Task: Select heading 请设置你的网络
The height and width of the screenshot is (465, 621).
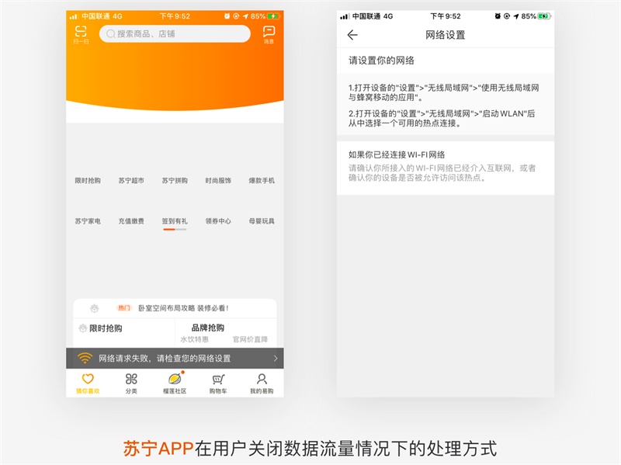Action: tap(381, 61)
